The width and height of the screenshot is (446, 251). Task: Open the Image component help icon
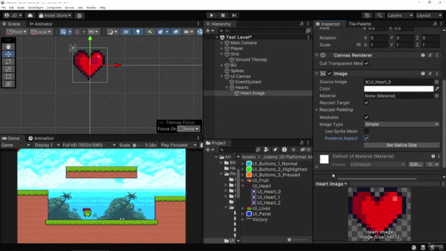[x=423, y=74]
